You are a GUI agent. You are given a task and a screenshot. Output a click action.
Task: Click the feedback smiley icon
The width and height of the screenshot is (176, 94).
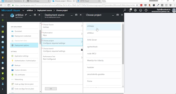[141, 10]
